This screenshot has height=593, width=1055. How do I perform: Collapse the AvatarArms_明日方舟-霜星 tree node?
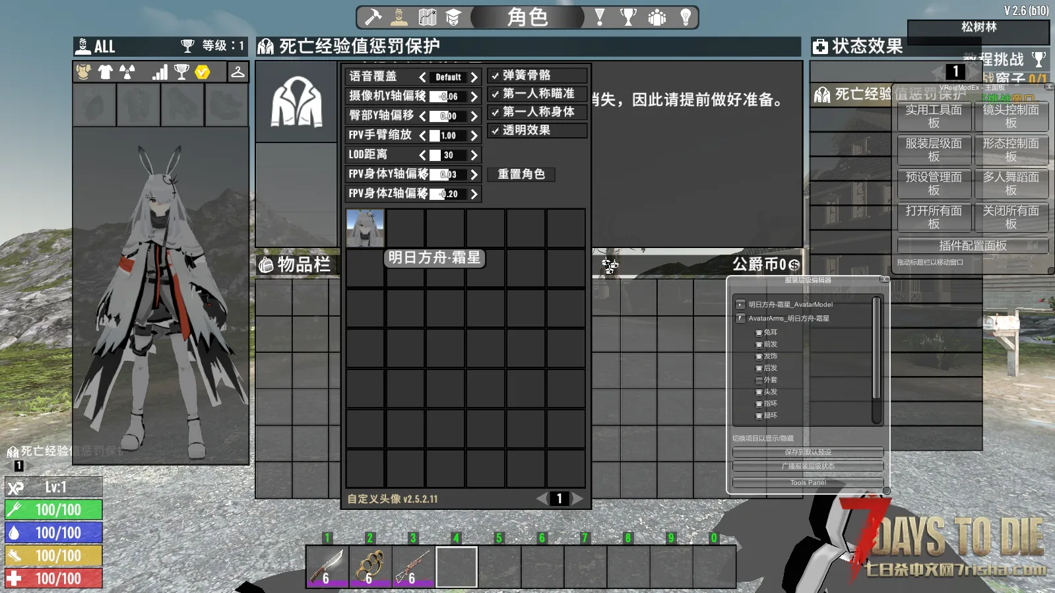pos(740,319)
